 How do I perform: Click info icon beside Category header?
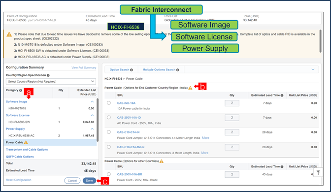(21, 90)
